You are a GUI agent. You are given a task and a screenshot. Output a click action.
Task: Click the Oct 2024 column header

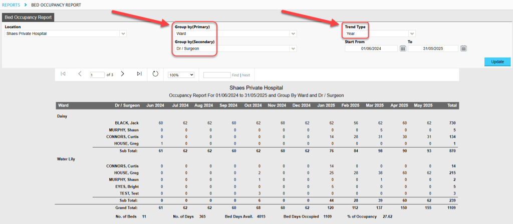coord(252,105)
